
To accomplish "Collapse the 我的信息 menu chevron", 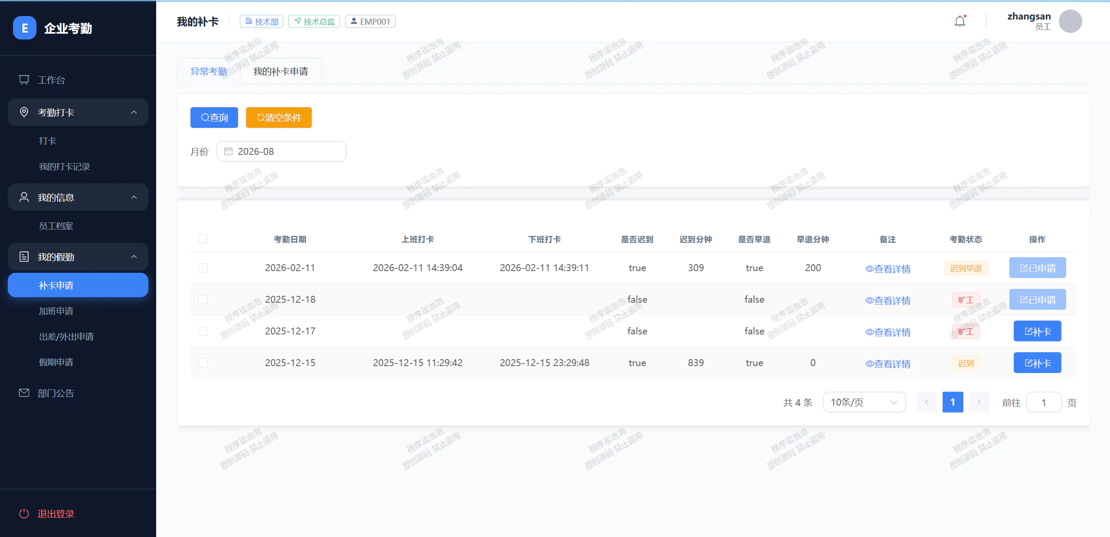I will [134, 197].
